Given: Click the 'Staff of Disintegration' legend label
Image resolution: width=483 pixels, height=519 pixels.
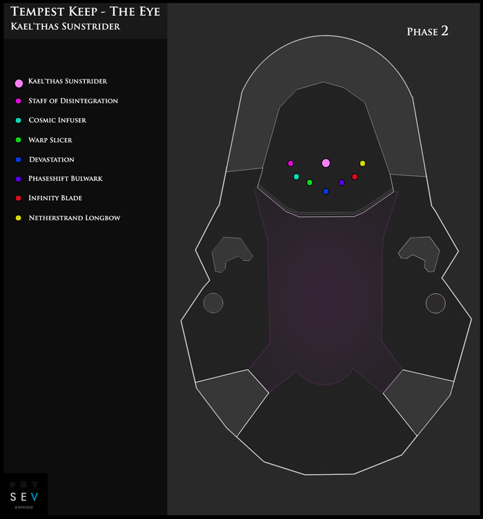Looking at the screenshot, I should point(73,101).
